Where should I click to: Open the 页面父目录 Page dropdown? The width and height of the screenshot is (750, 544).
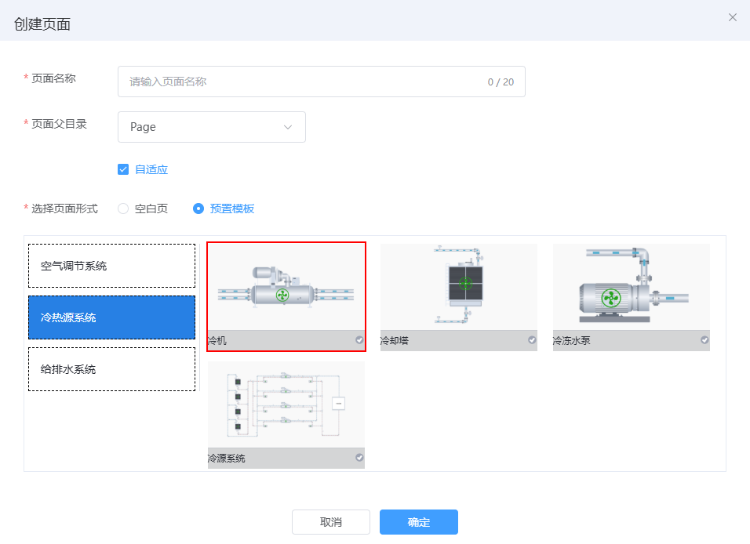[x=212, y=127]
